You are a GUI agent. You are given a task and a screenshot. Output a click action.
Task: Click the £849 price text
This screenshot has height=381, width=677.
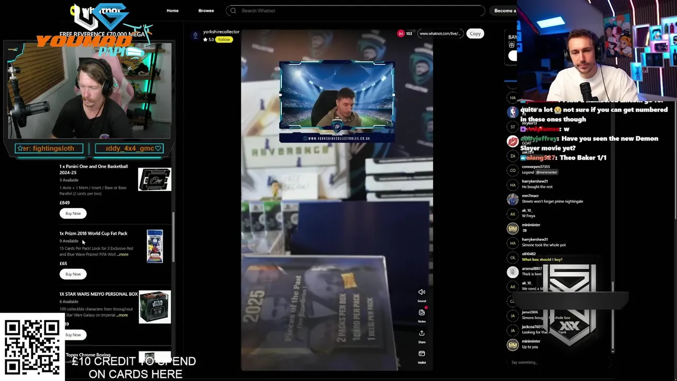point(65,203)
